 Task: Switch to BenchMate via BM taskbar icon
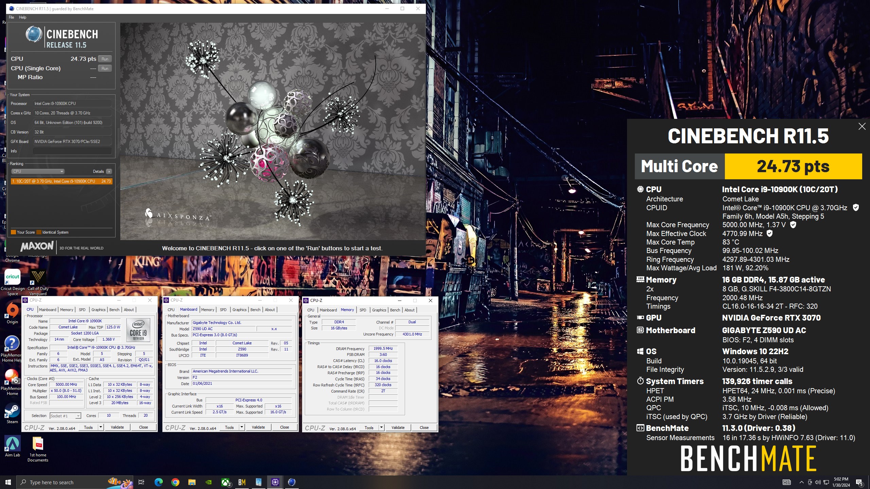[x=242, y=482]
